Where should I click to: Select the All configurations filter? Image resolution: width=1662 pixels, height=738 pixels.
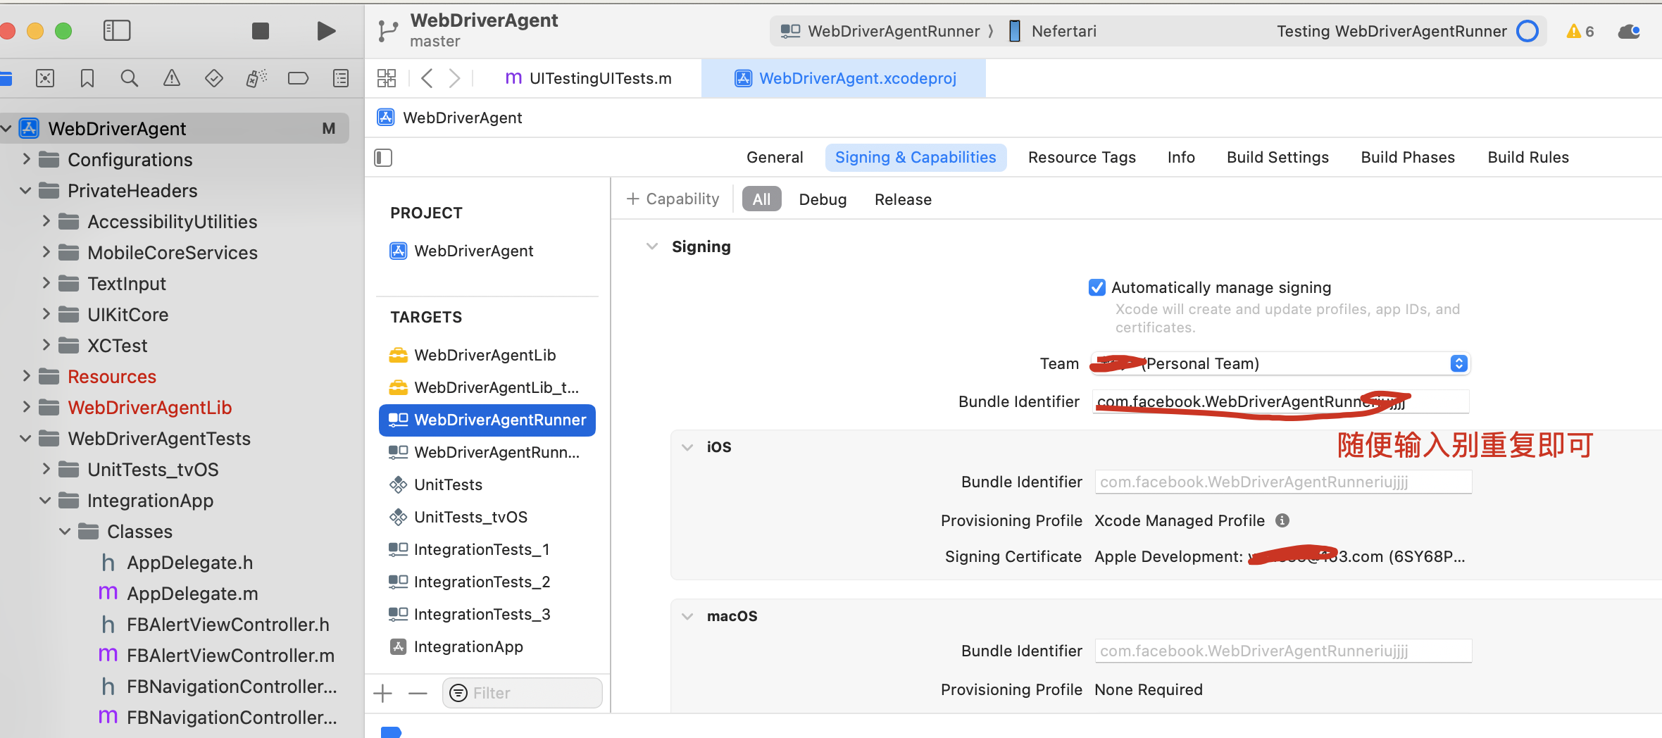(761, 199)
